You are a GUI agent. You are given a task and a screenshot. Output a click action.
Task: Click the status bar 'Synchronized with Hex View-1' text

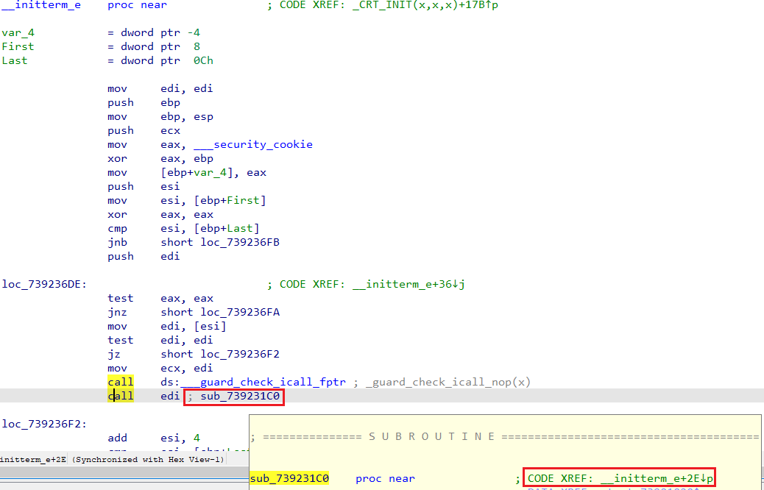(148, 460)
